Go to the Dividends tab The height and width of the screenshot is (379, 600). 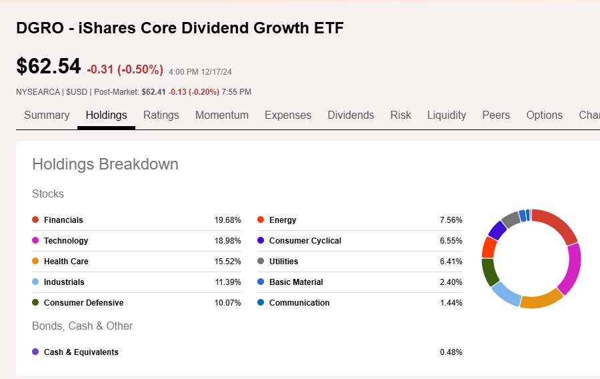(x=351, y=115)
